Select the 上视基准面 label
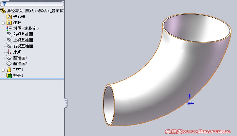Screen dimensions: 237x136 click(x=23, y=40)
